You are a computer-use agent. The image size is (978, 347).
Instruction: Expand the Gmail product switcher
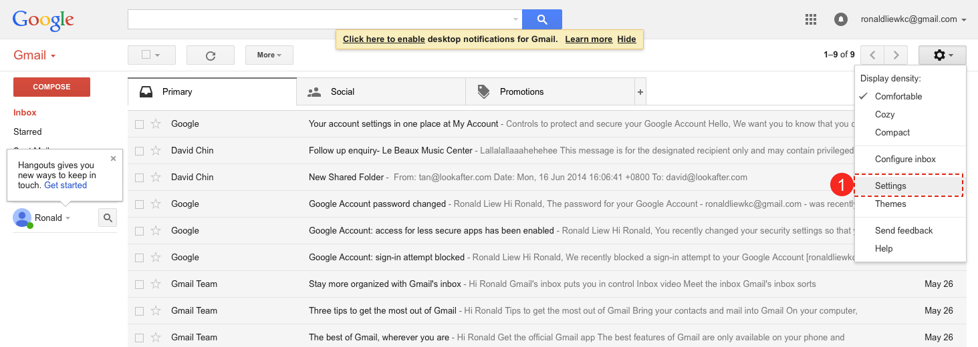(34, 55)
